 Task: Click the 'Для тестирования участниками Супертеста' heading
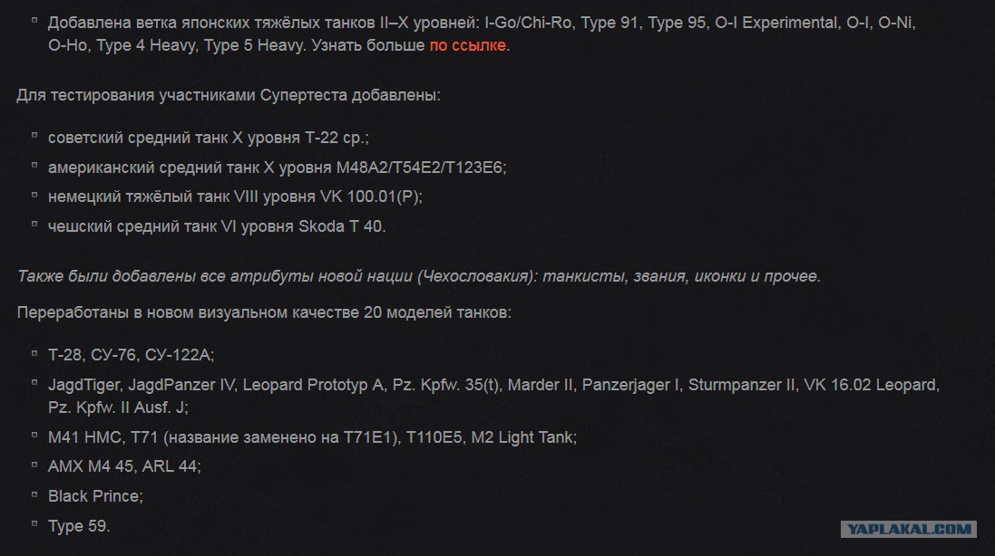229,96
